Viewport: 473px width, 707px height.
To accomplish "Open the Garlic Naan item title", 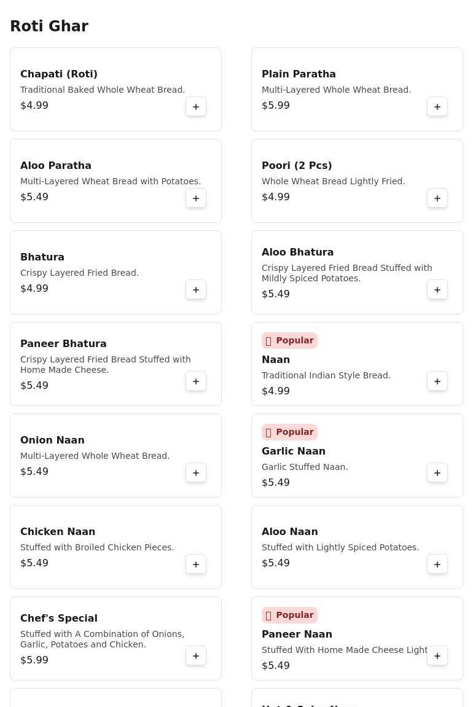I will (294, 451).
